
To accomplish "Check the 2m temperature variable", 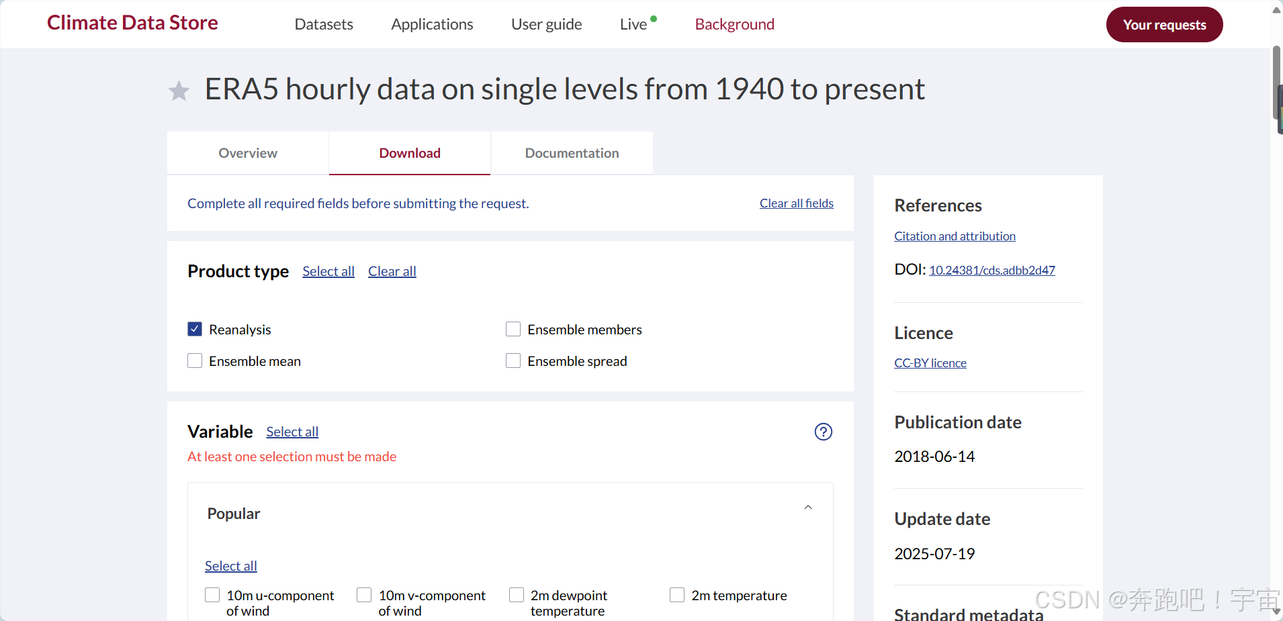I will 676,595.
